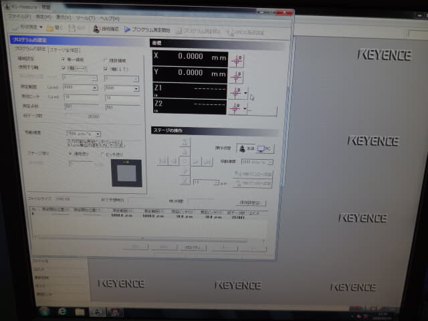Click the Y measurement points field
The image size is (428, 321).
pyautogui.click(x=122, y=107)
